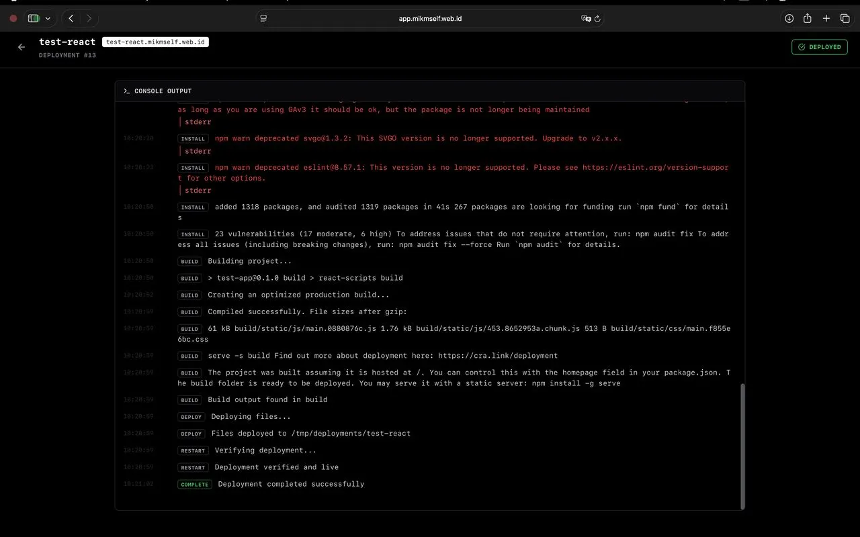Image resolution: width=860 pixels, height=537 pixels.
Task: Click the 'added 1318 packages' log line
Action: click(x=453, y=212)
